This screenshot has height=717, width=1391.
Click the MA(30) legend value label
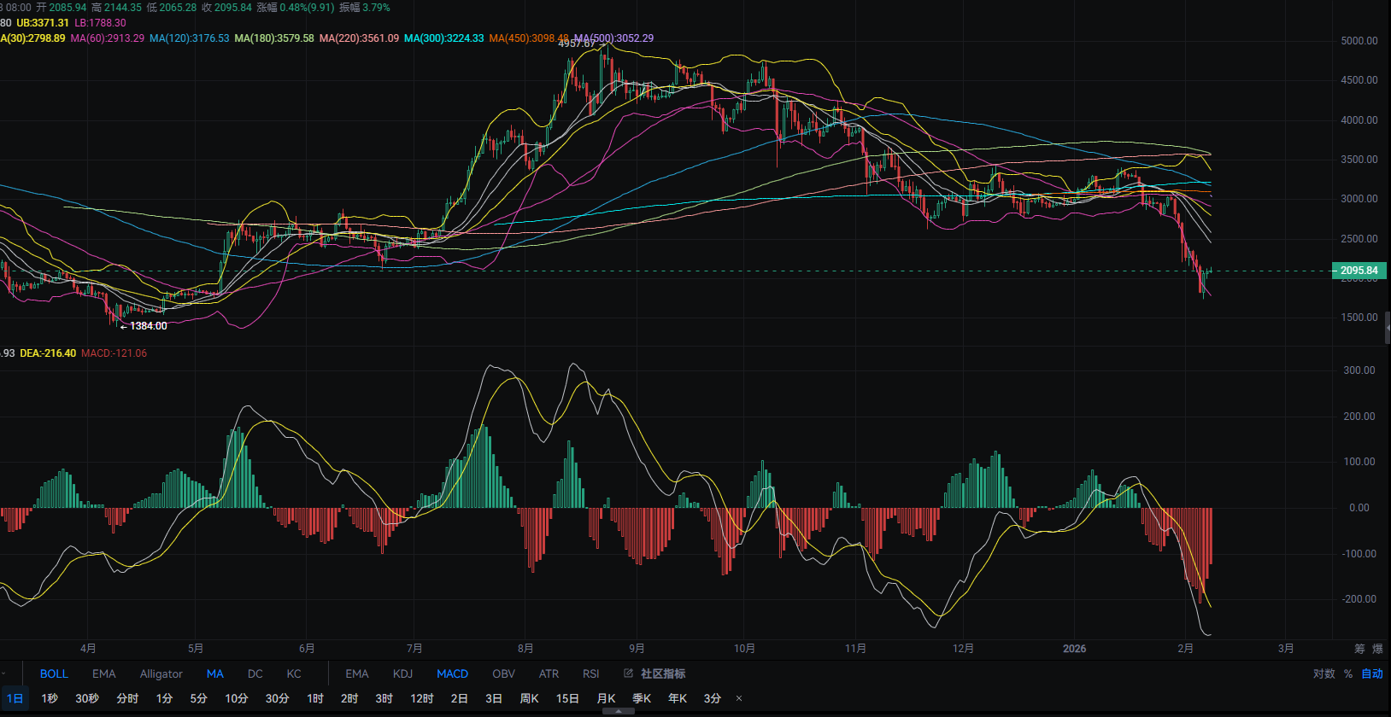tap(32, 38)
